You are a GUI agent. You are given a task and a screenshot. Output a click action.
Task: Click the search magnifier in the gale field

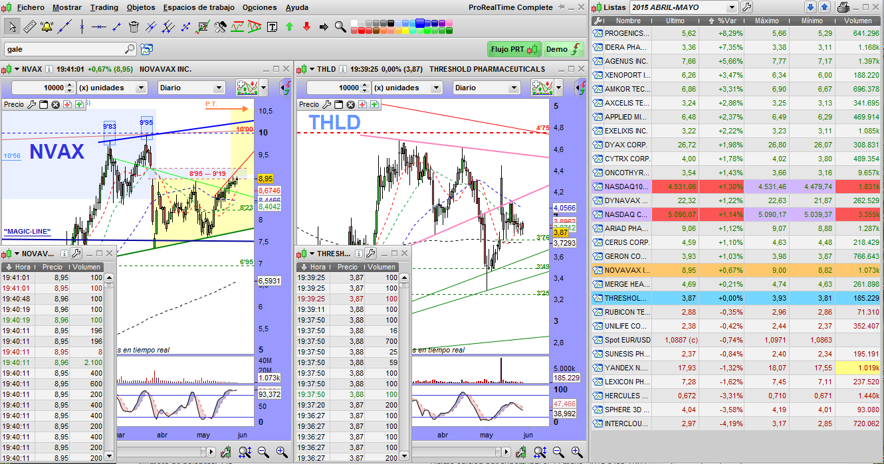(129, 49)
